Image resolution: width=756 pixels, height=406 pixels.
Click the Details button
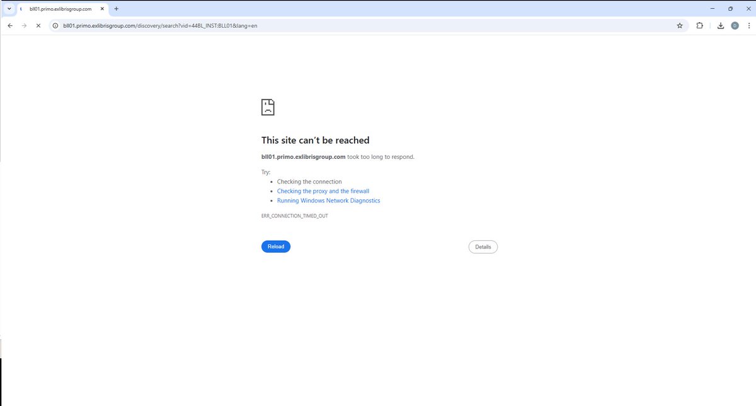coord(483,246)
